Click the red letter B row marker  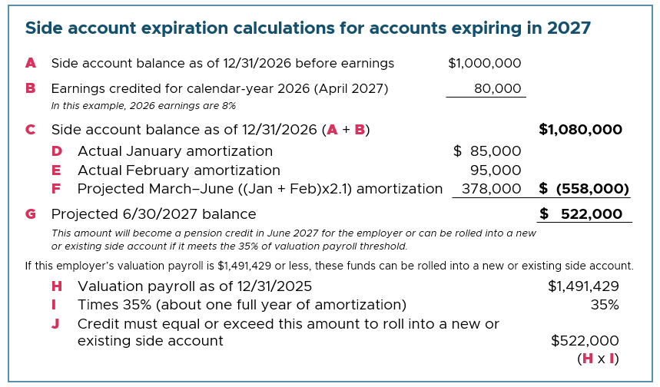[30, 88]
